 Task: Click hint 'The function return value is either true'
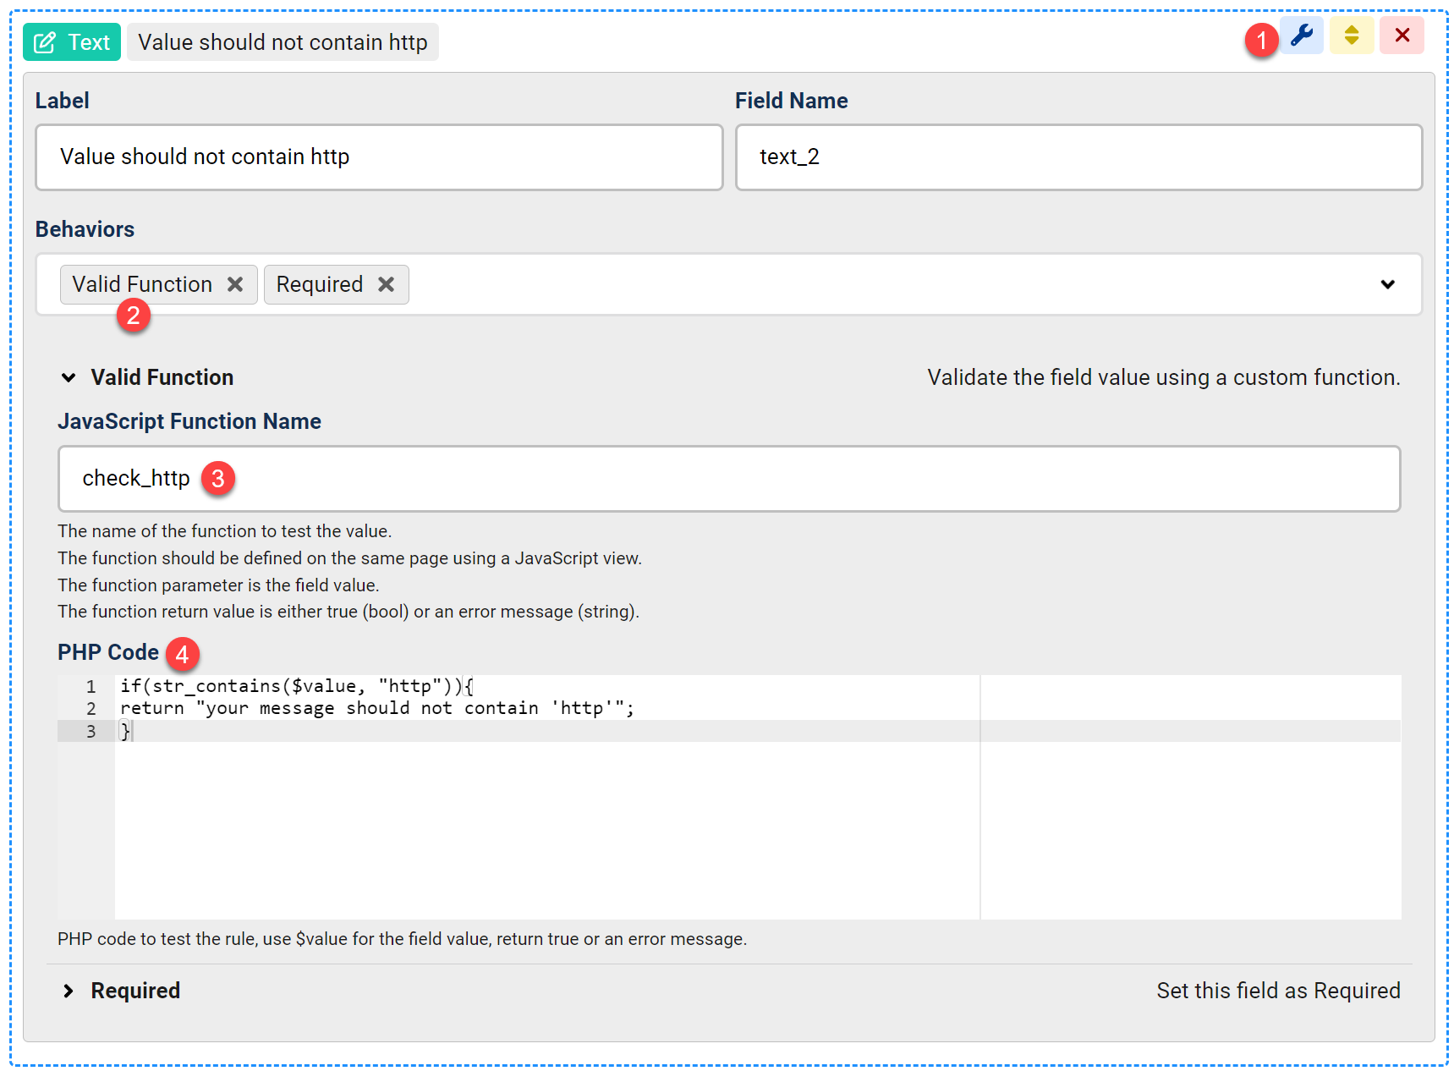tap(348, 612)
